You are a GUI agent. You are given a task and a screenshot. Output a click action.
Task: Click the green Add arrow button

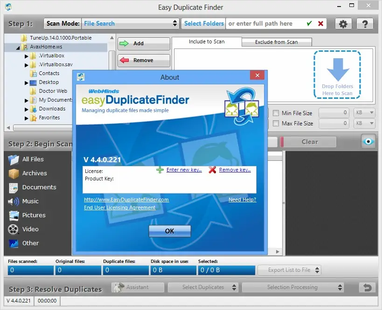[x=144, y=44]
